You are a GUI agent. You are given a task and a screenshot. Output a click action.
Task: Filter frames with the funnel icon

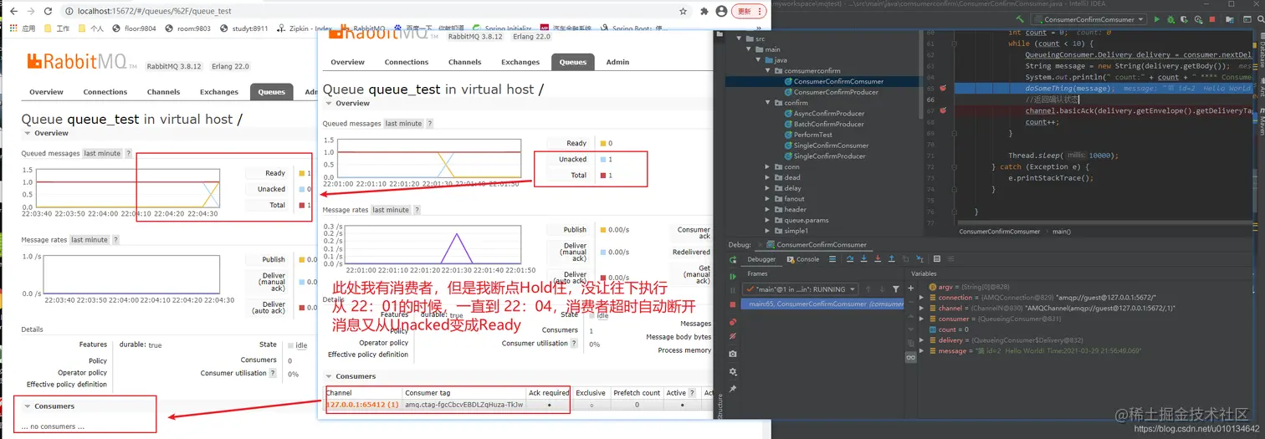896,289
